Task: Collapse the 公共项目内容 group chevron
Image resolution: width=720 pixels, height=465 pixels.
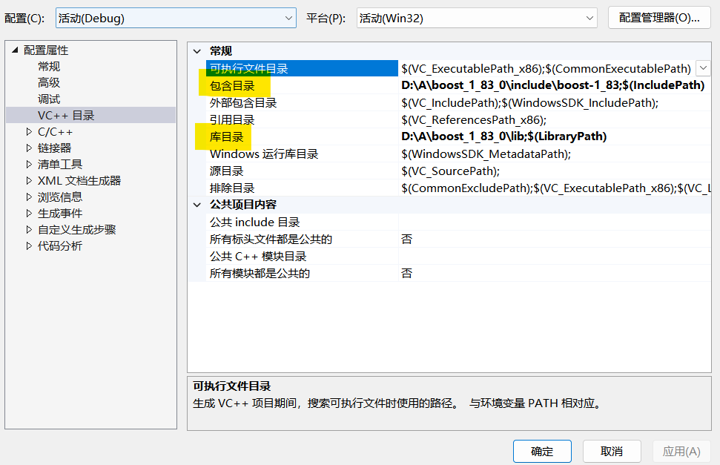Action: pyautogui.click(x=197, y=205)
